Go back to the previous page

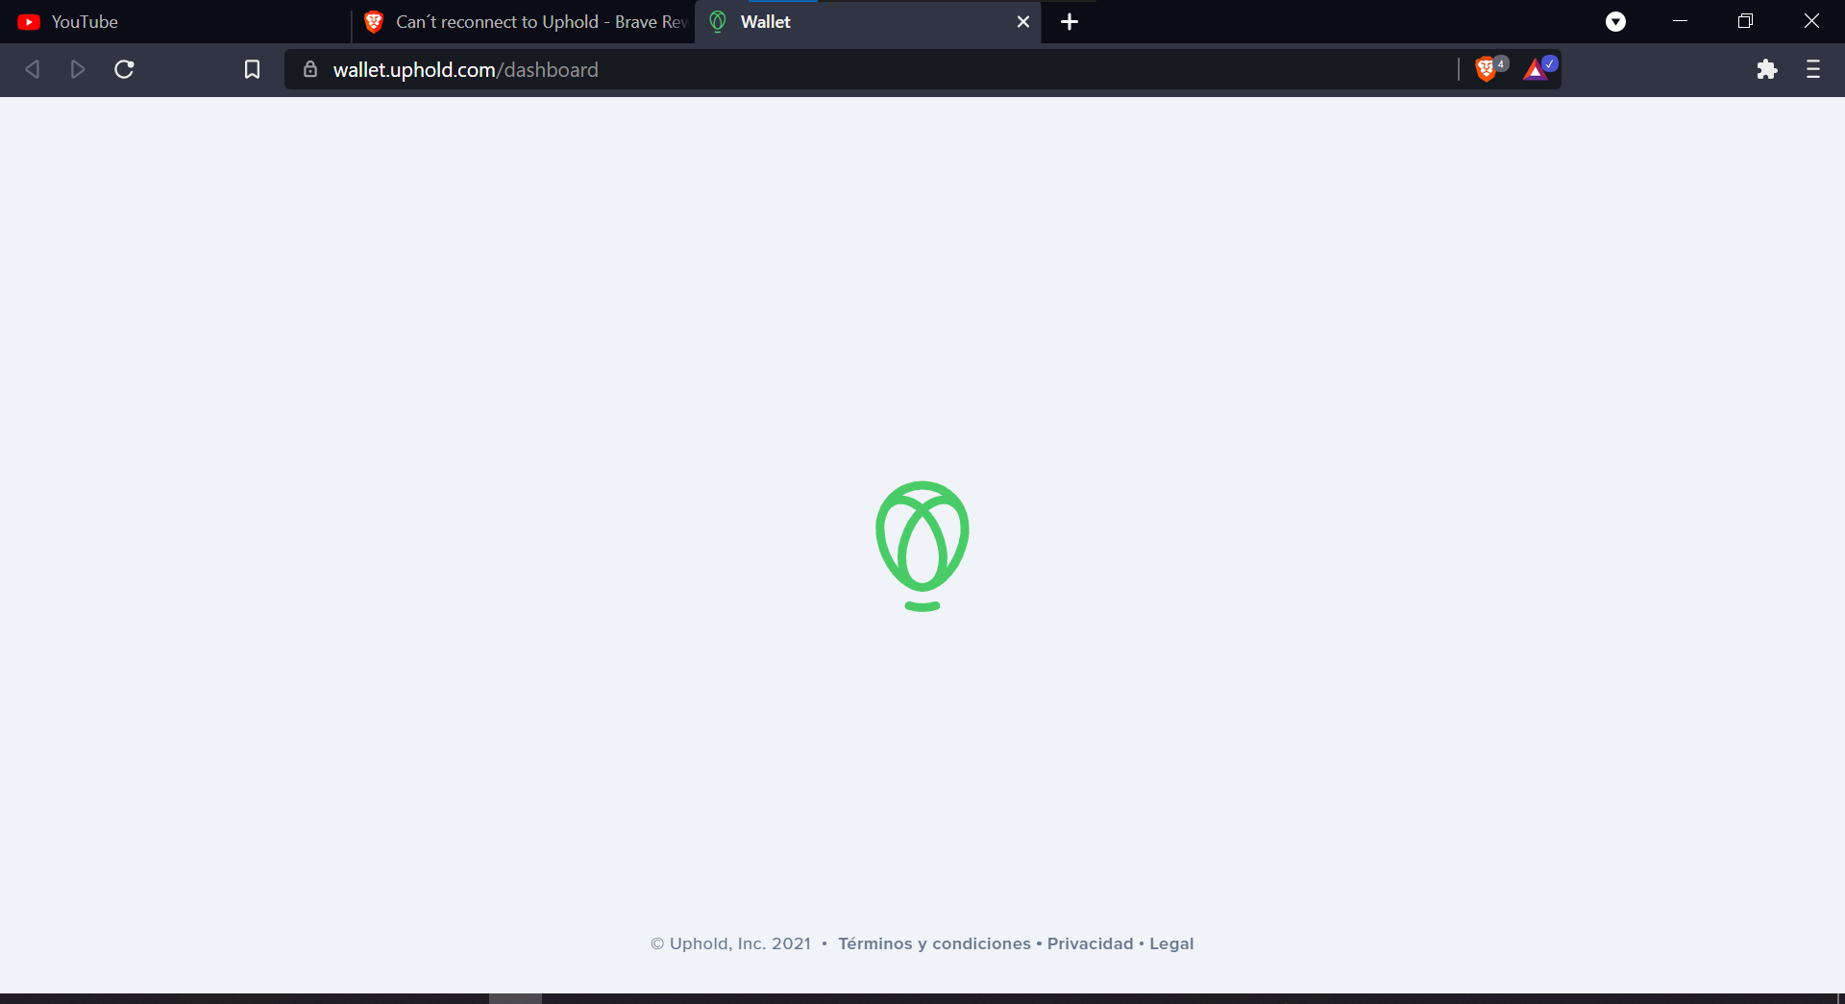pyautogui.click(x=32, y=69)
